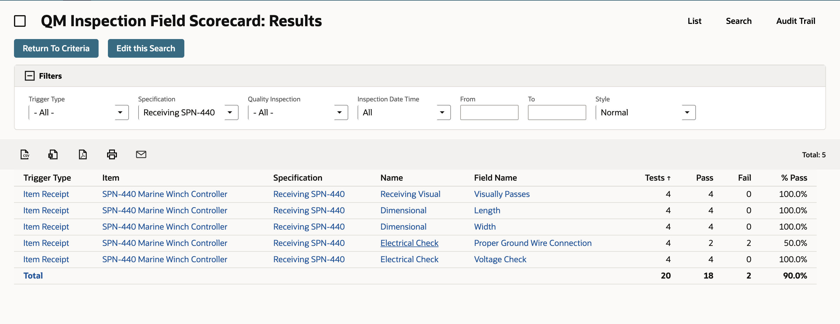840x324 pixels.
Task: Open the Proper Ground Wire Connection link
Action: (x=533, y=243)
